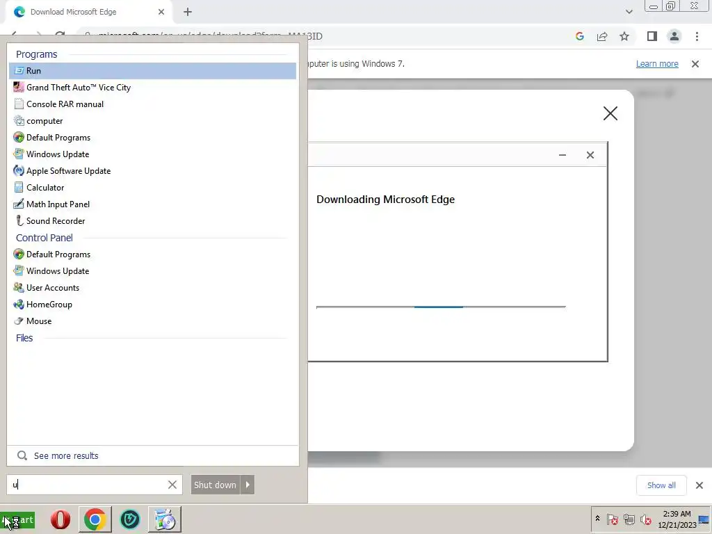Screen dimensions: 712x534
Task: Click the address bar URL
Action: coord(210,36)
